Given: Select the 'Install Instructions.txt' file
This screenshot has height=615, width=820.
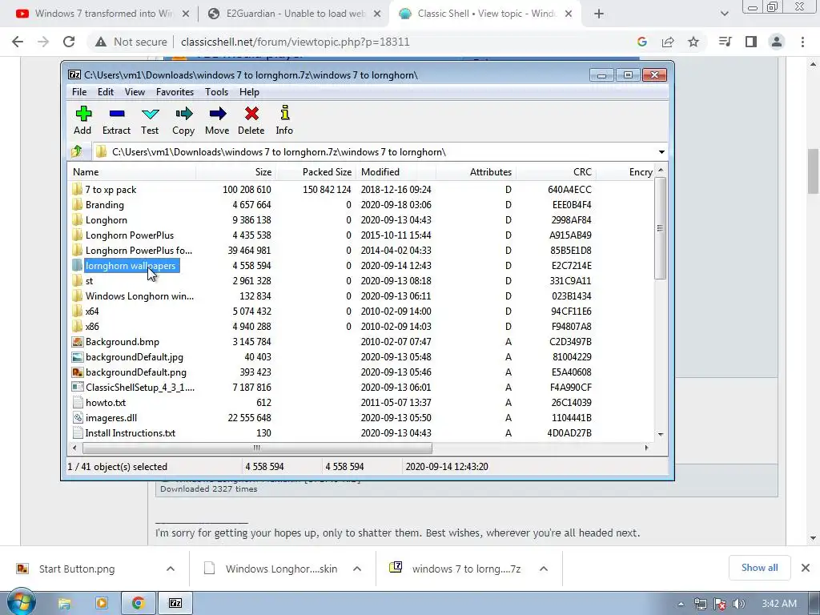Looking at the screenshot, I should (x=131, y=433).
